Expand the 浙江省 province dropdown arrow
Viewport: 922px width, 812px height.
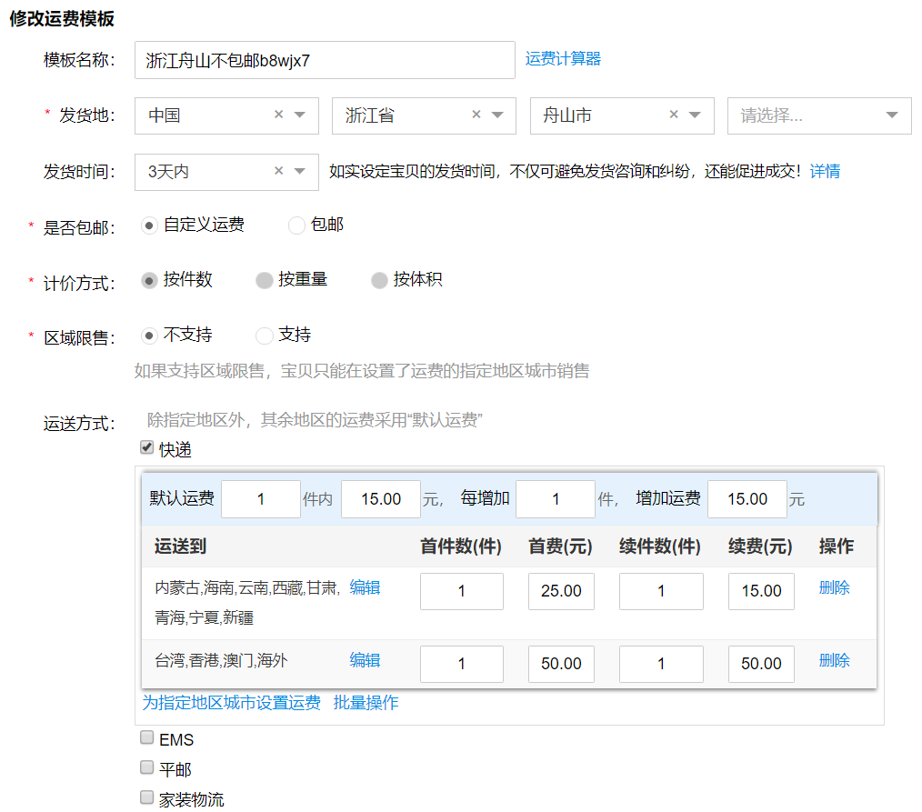coord(497,115)
